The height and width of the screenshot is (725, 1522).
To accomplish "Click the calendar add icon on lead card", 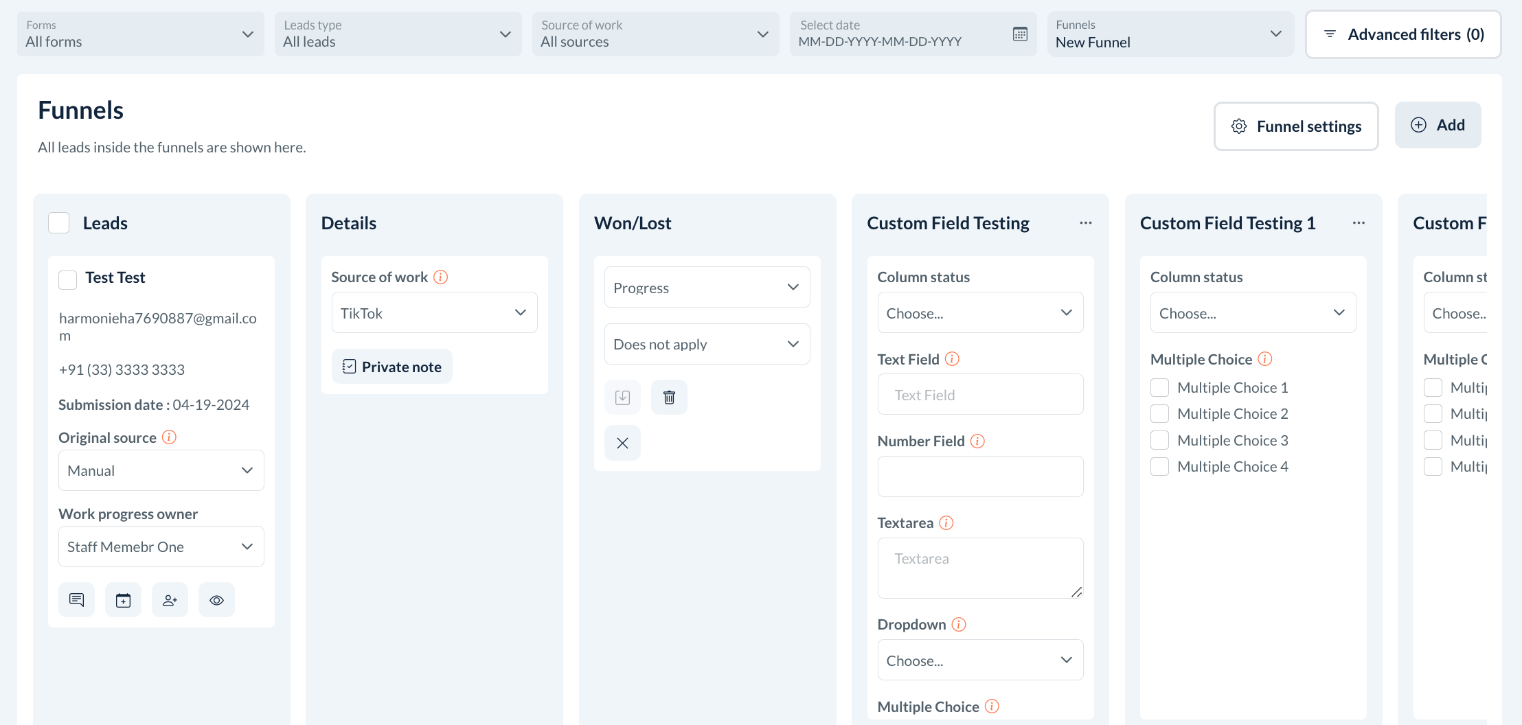I will point(123,600).
